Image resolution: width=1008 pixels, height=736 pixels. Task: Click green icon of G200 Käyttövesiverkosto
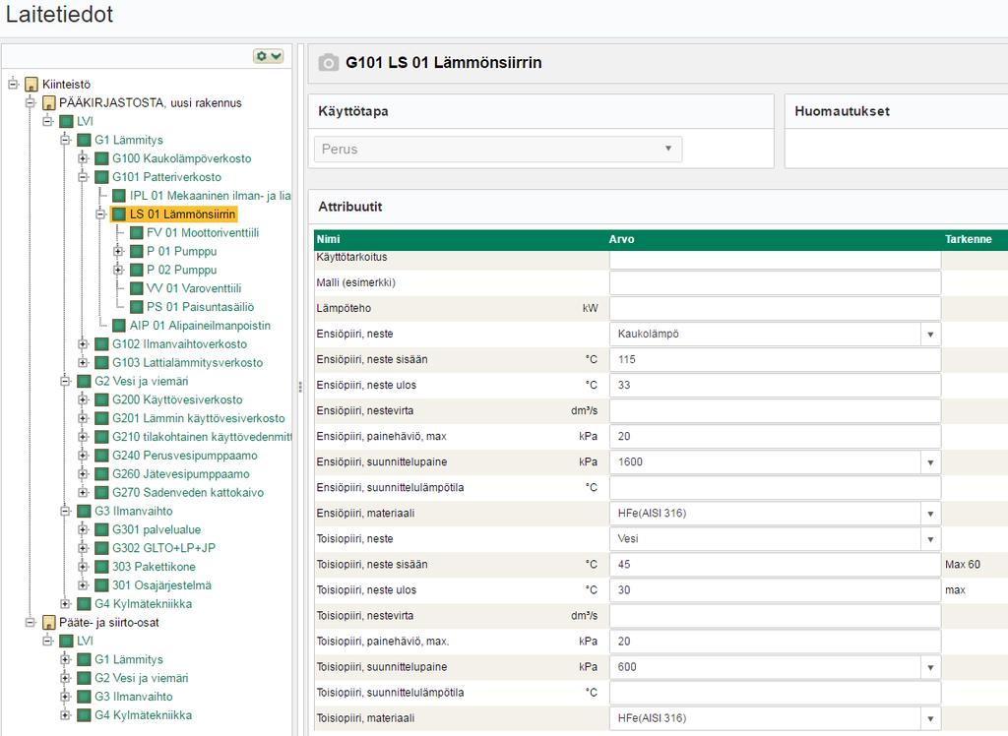101,399
